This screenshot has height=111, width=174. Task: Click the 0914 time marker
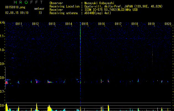(69, 24)
